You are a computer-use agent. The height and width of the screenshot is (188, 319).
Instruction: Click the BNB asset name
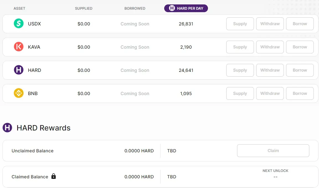[x=33, y=93]
